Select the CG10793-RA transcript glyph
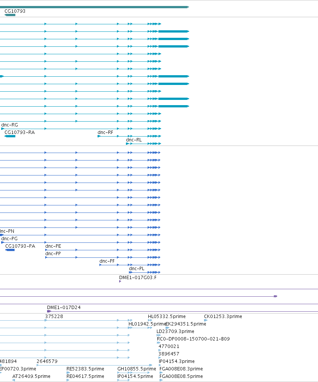318x382 pixels. point(10,136)
